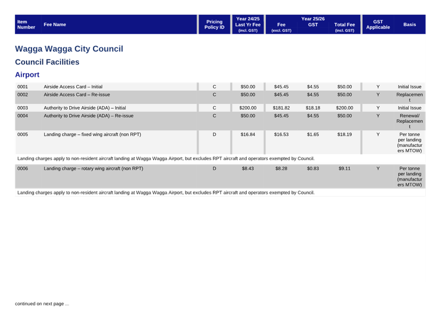Click 'Airside Access Card – Re-issue' fee name
Image resolution: width=440 pixels, height=311 pixels.
[77, 95]
